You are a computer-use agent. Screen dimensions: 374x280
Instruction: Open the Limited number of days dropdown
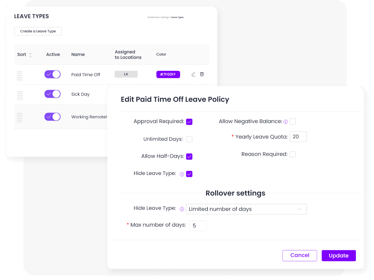tap(246, 209)
